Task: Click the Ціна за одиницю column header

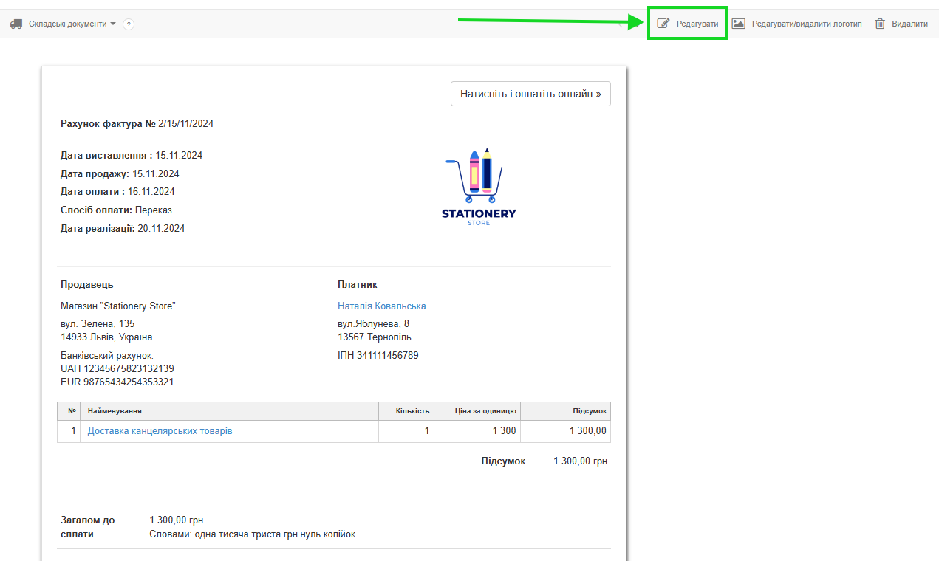Action: coord(485,411)
